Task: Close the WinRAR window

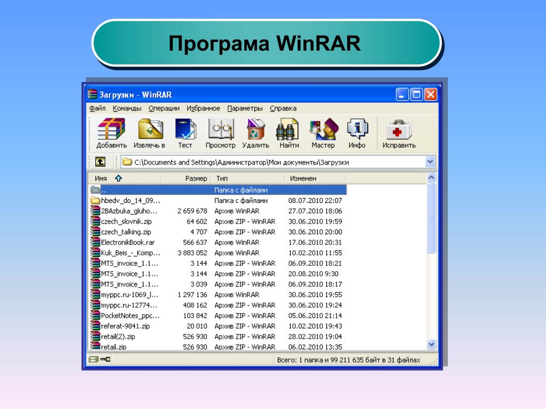Action: 431,94
